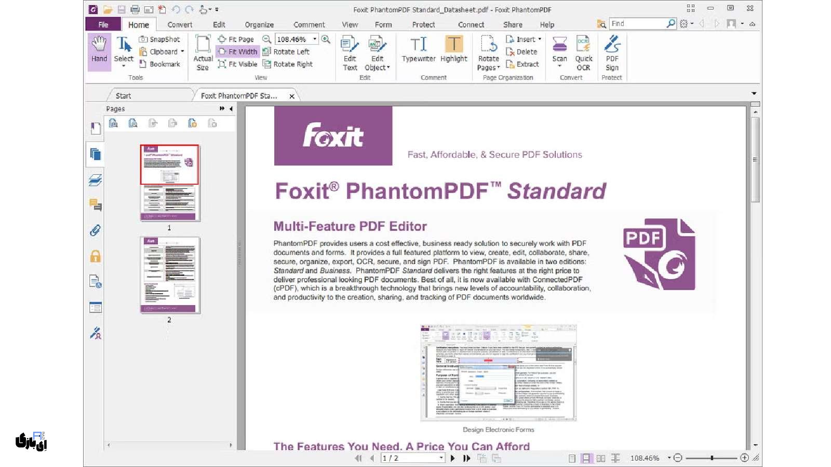
Task: Open the File menu
Action: pyautogui.click(x=103, y=24)
